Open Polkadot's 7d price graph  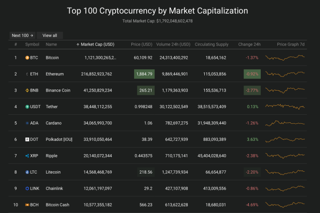285,139
